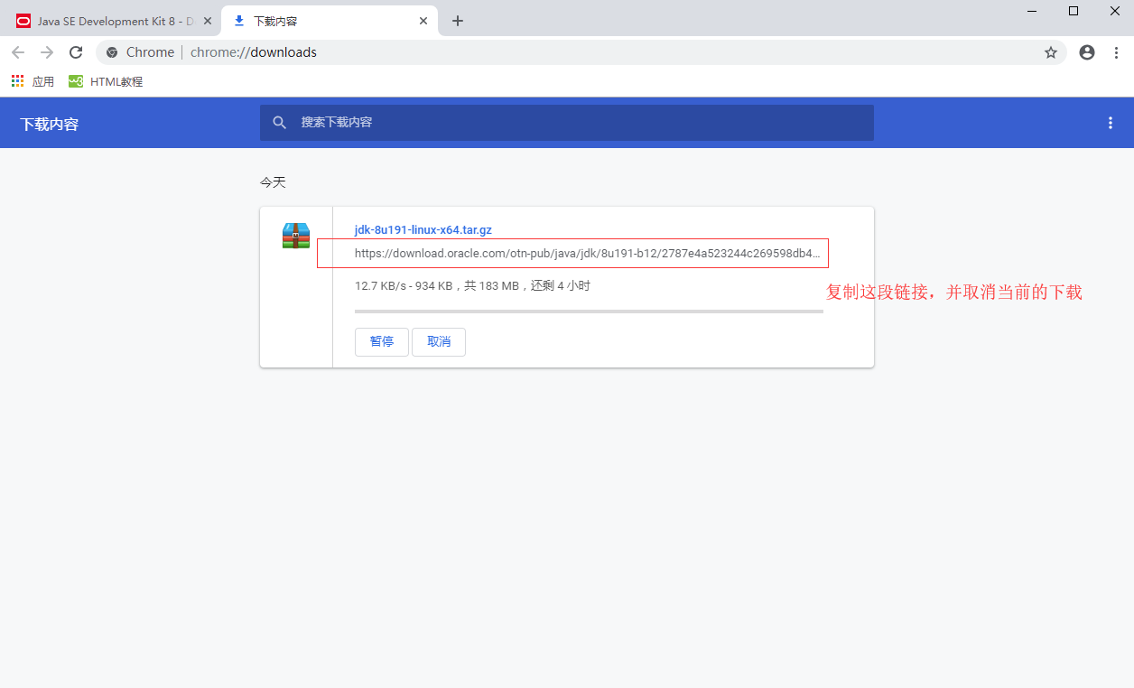Click the Chrome site info icon

[x=112, y=52]
